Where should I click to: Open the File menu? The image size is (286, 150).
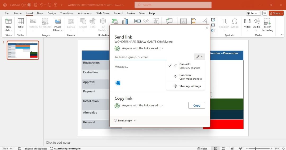[6, 13]
